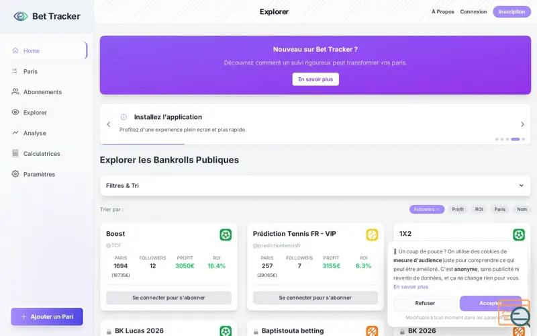Click the Baptistouta betting title
This screenshot has width=537, height=336.
click(x=293, y=331)
